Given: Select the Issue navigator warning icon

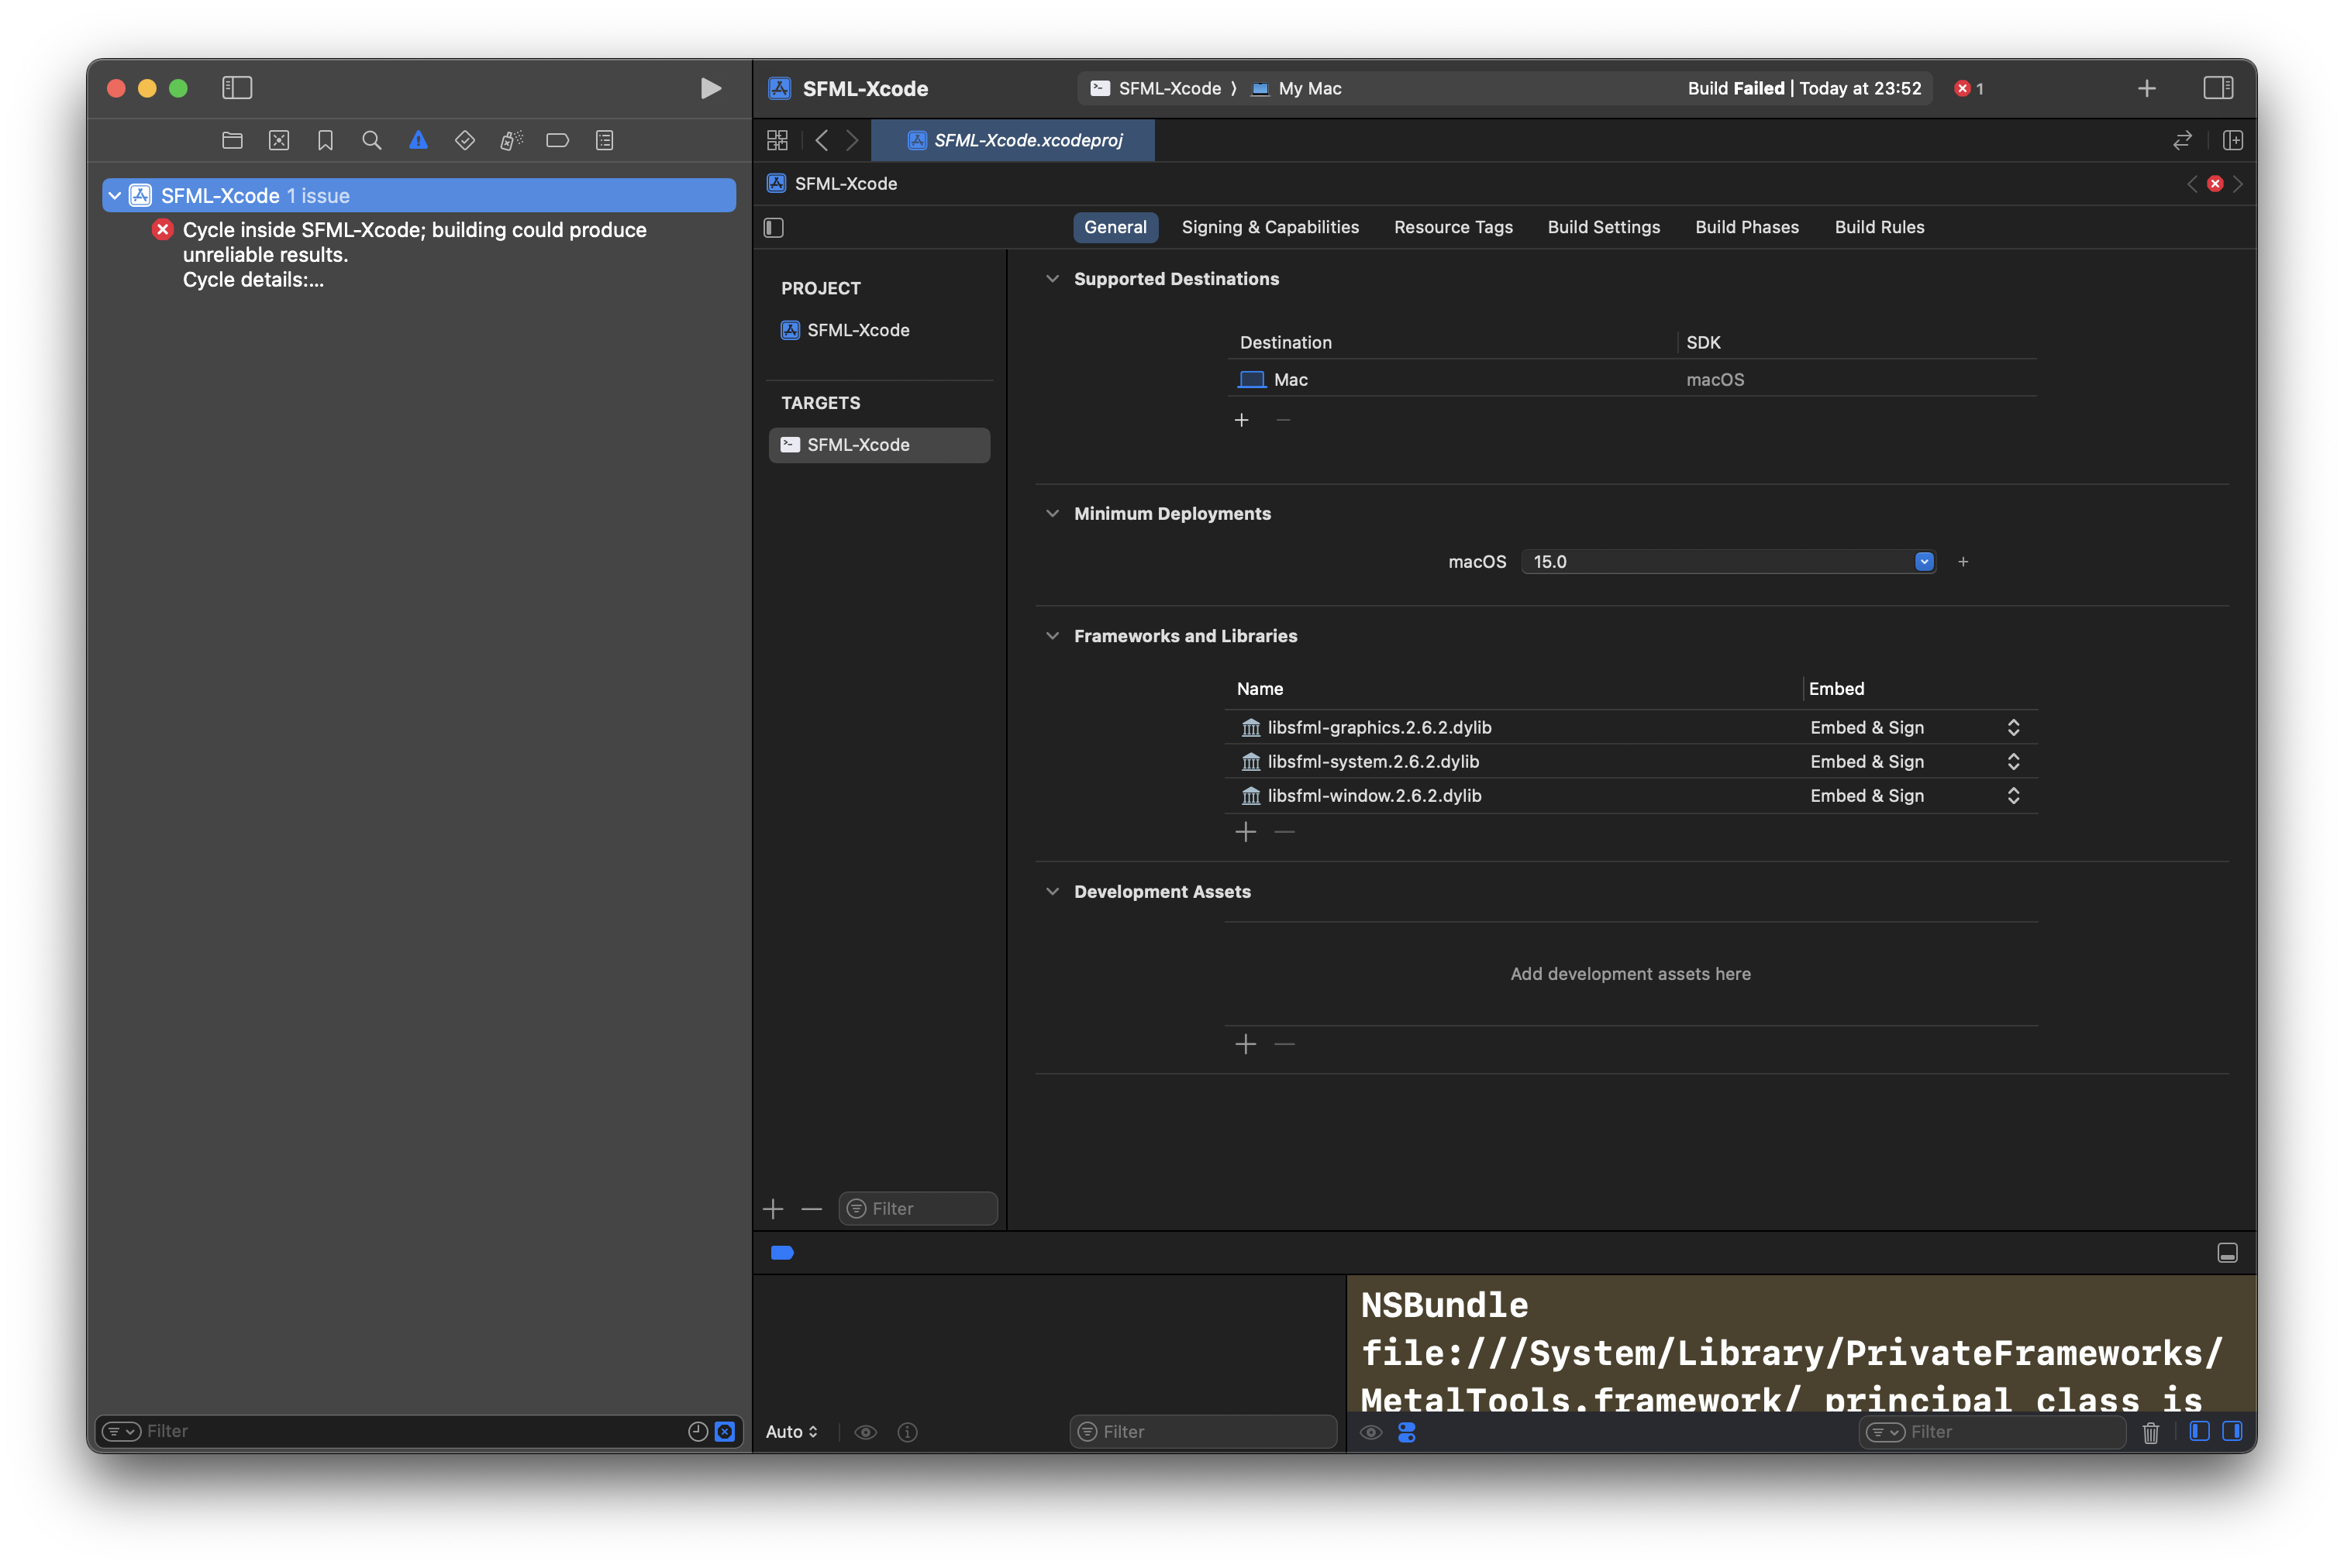Looking at the screenshot, I should pos(418,140).
